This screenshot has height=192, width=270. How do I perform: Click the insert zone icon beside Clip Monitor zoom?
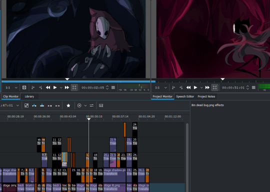(x=24, y=87)
